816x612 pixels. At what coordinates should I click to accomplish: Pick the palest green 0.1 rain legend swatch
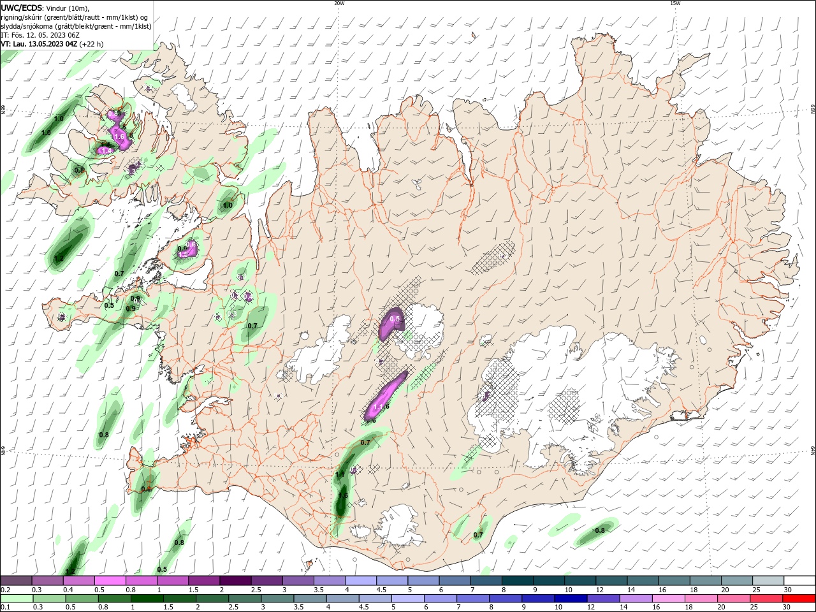[x=17, y=599]
